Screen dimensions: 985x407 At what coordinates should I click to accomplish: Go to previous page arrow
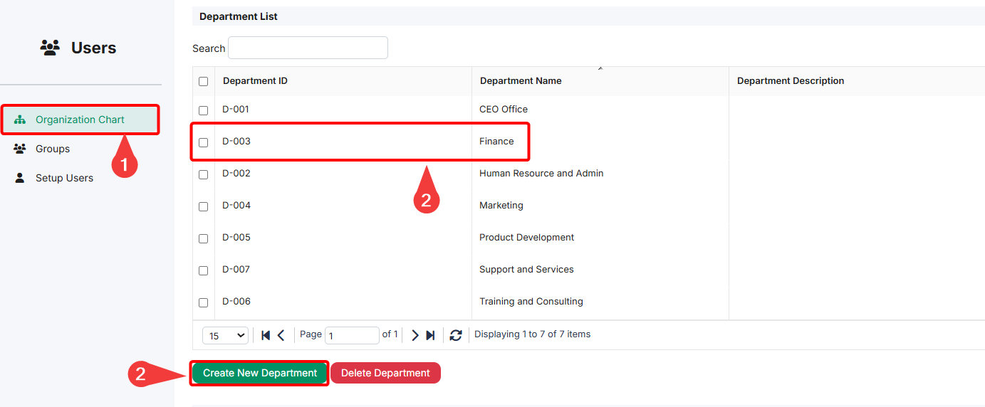(x=281, y=335)
